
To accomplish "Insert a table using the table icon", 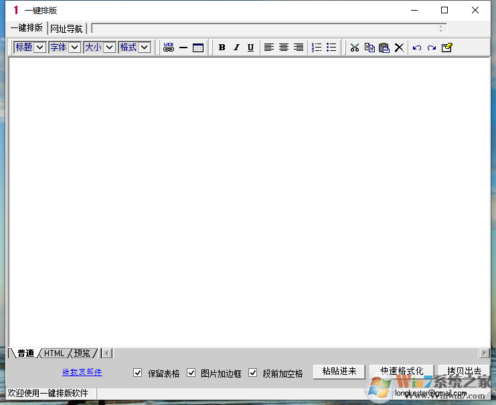I will [x=198, y=48].
